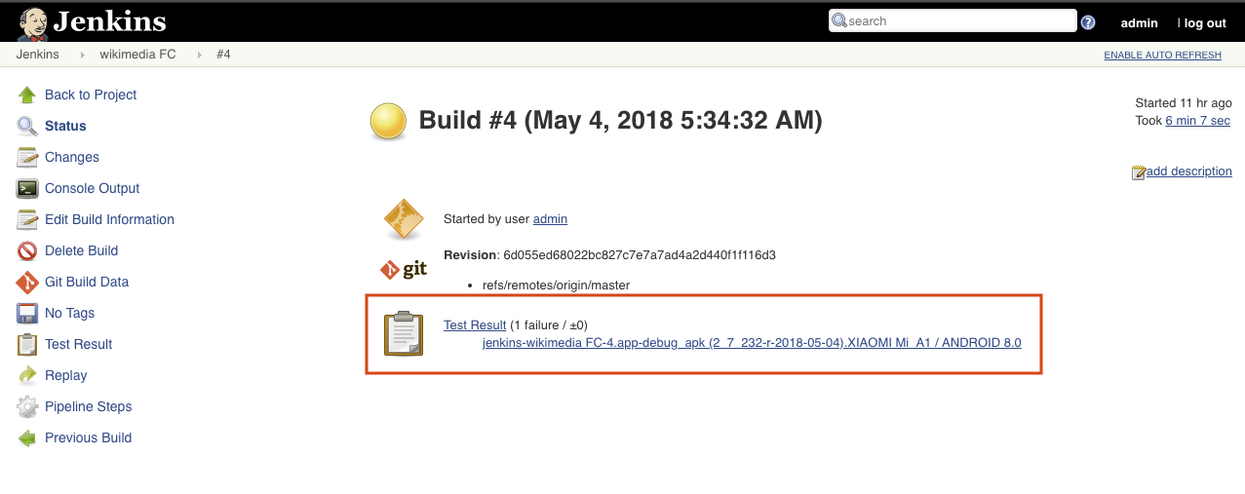This screenshot has height=494, width=1245.
Task: Click the No Tags floppy disk icon
Action: [x=27, y=313]
